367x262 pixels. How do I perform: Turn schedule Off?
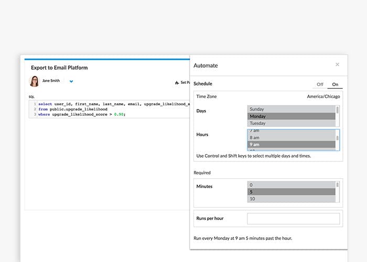(320, 84)
